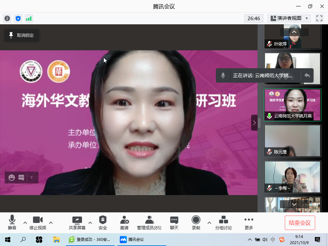Open 分组讨论 breakout rooms
This screenshot has width=328, height=246.
223,223
